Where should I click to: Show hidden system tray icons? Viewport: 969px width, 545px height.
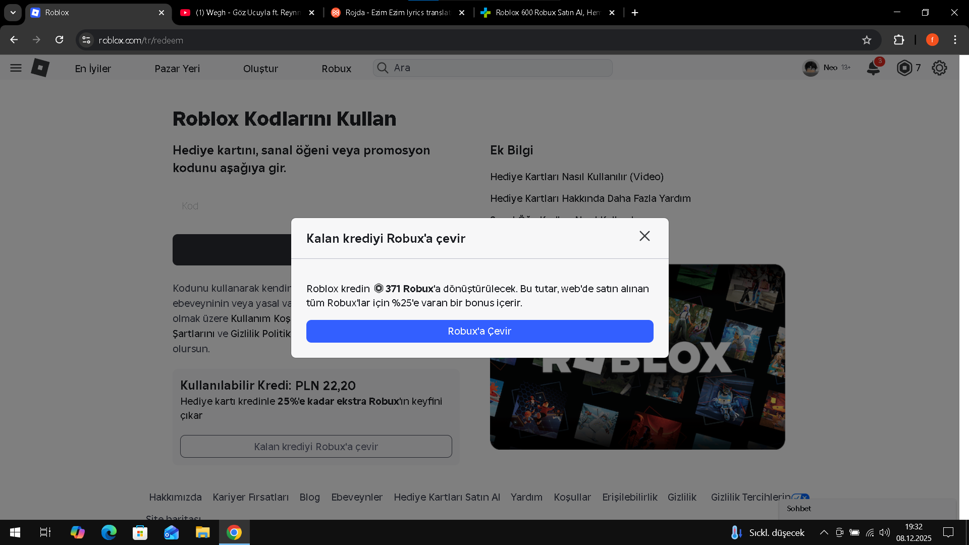pyautogui.click(x=824, y=532)
